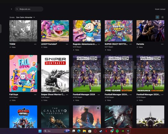Image resolution: width=168 pixels, height=134 pixels.
Task: Click Yükle under Football Manager 2024
Action: coord(76,100)
